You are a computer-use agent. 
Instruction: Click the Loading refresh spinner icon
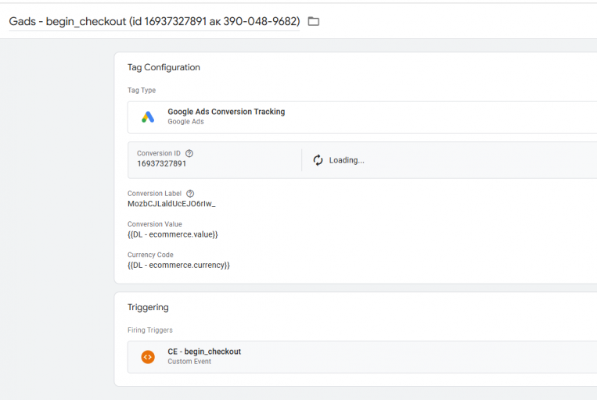coord(318,160)
